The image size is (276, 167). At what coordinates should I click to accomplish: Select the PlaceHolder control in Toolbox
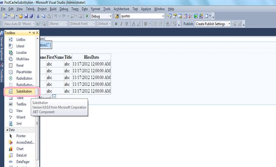[x=20, y=72]
